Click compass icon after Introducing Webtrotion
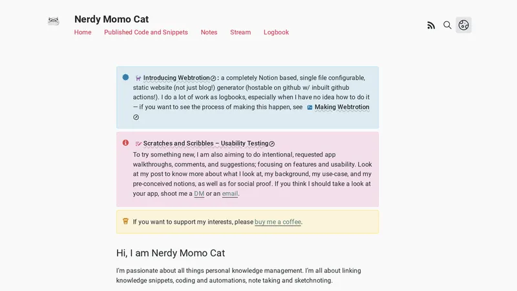The height and width of the screenshot is (291, 517). pos(213,78)
